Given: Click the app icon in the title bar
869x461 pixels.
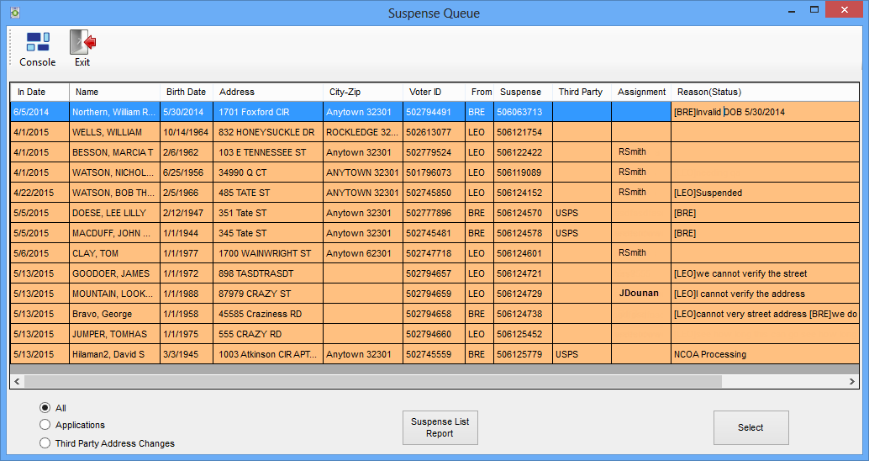Looking at the screenshot, I should (14, 13).
